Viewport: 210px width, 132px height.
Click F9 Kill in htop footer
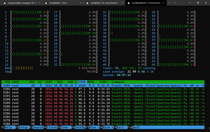pyautogui.click(x=120, y=127)
